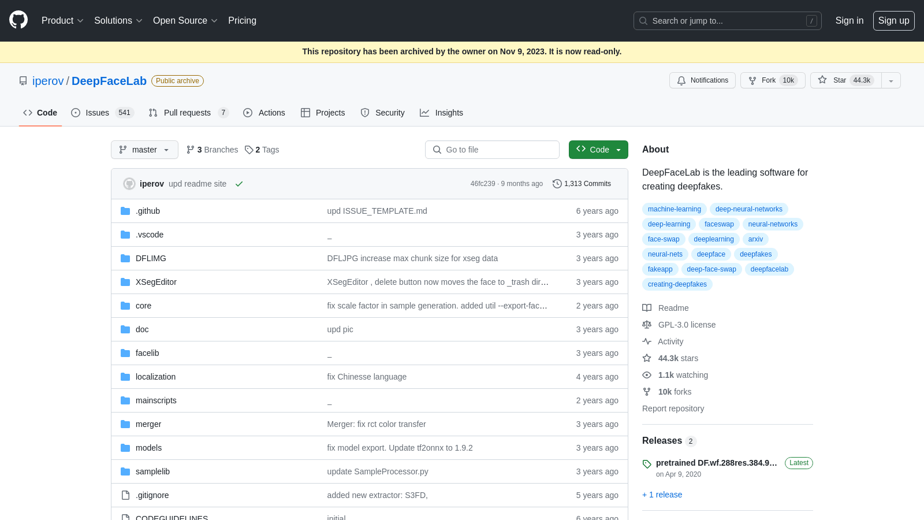Switch to the Insights tab
924x520 pixels.
(441, 113)
